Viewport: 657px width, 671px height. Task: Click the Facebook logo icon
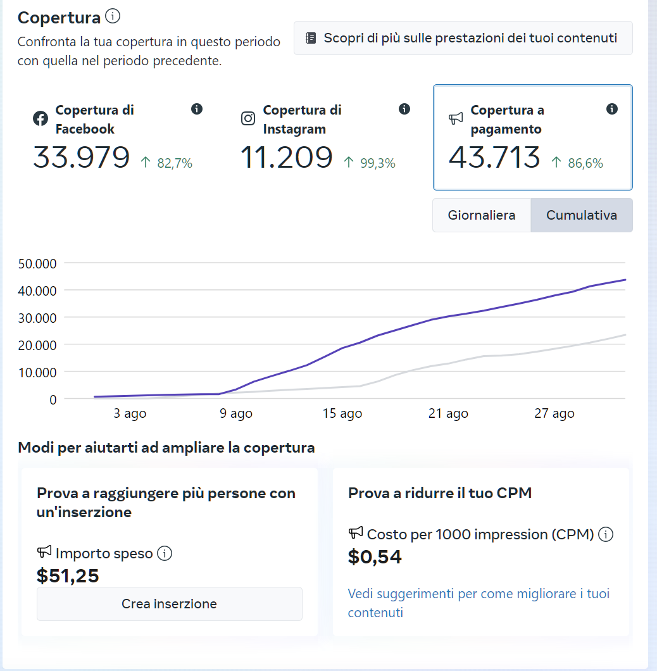coord(41,118)
